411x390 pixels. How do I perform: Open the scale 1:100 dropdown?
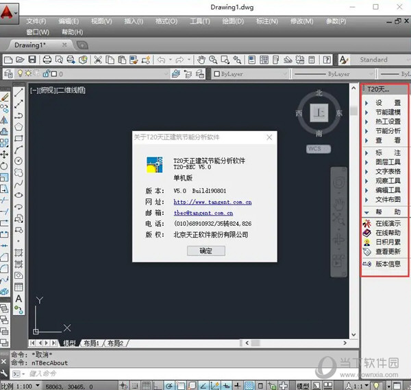(37, 386)
